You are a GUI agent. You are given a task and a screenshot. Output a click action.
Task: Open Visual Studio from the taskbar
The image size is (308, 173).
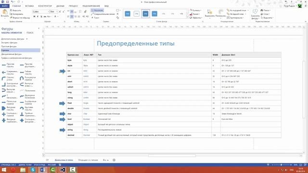pyautogui.click(x=63, y=170)
